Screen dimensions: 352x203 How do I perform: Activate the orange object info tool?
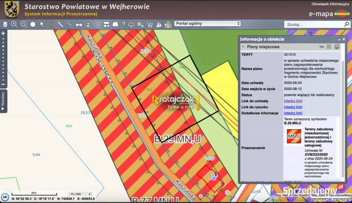tap(51, 24)
